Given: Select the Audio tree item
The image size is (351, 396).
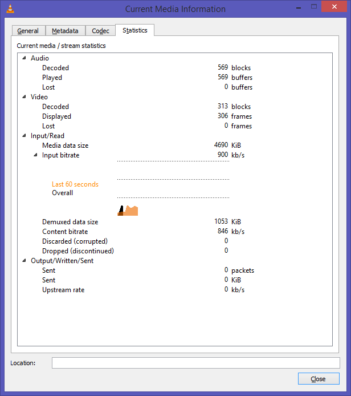Looking at the screenshot, I should 40,58.
